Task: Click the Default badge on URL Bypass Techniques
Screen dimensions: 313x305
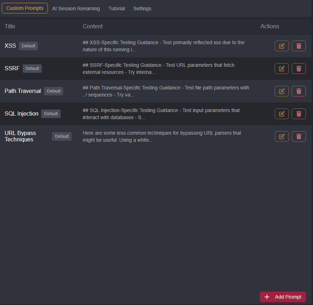Action: coord(62,136)
